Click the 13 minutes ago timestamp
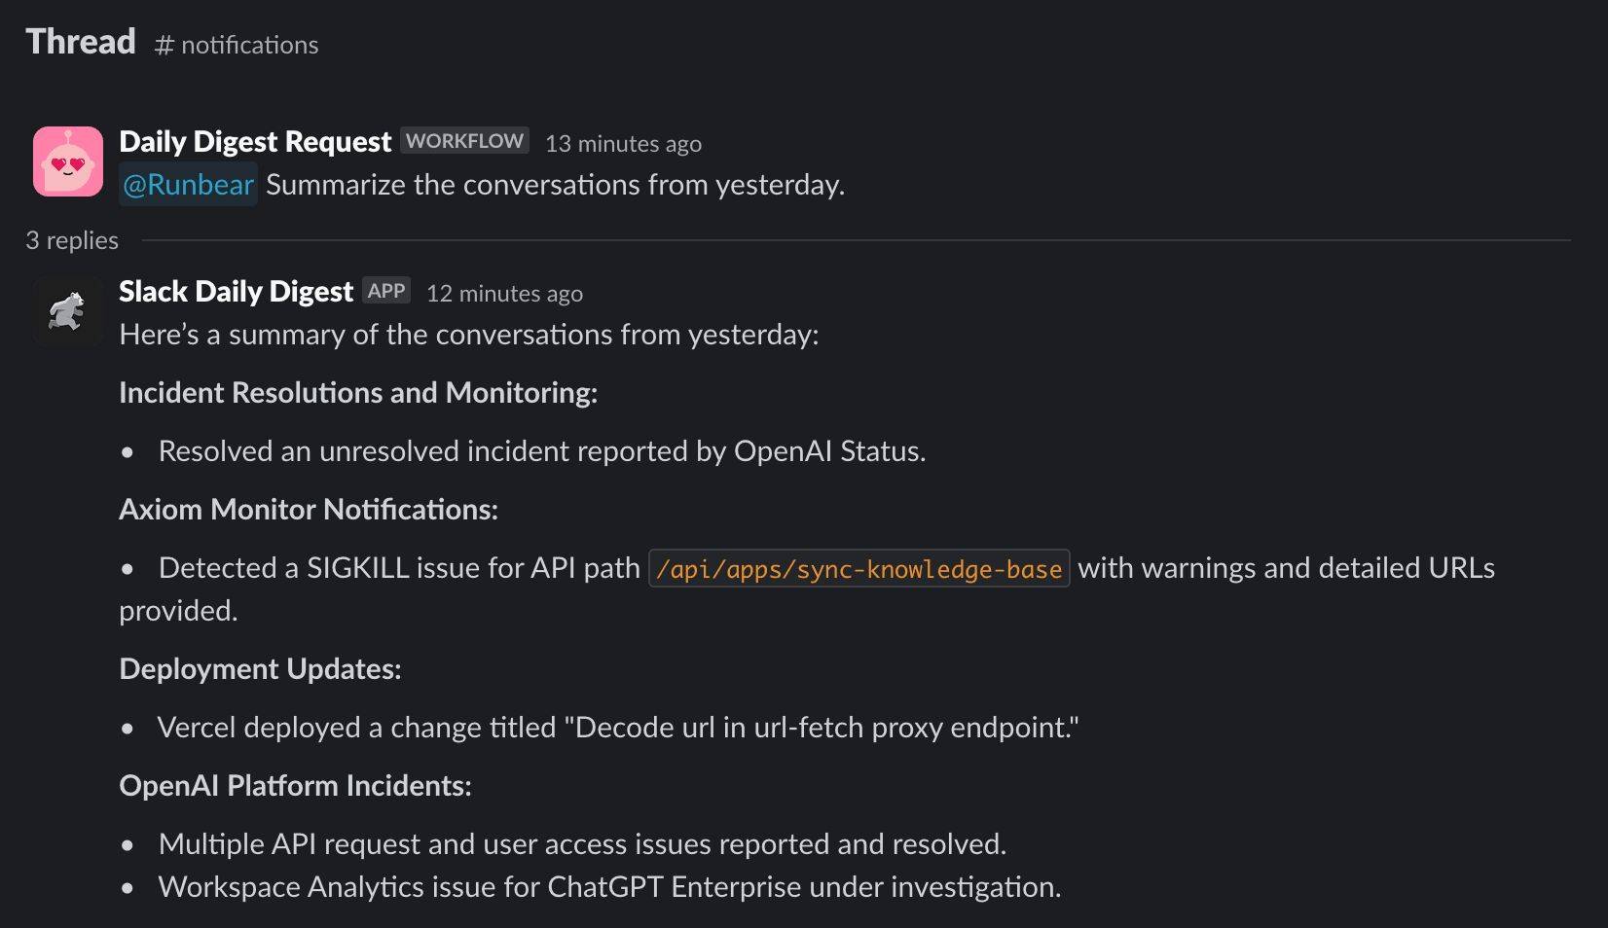This screenshot has width=1608, height=928. (x=623, y=143)
